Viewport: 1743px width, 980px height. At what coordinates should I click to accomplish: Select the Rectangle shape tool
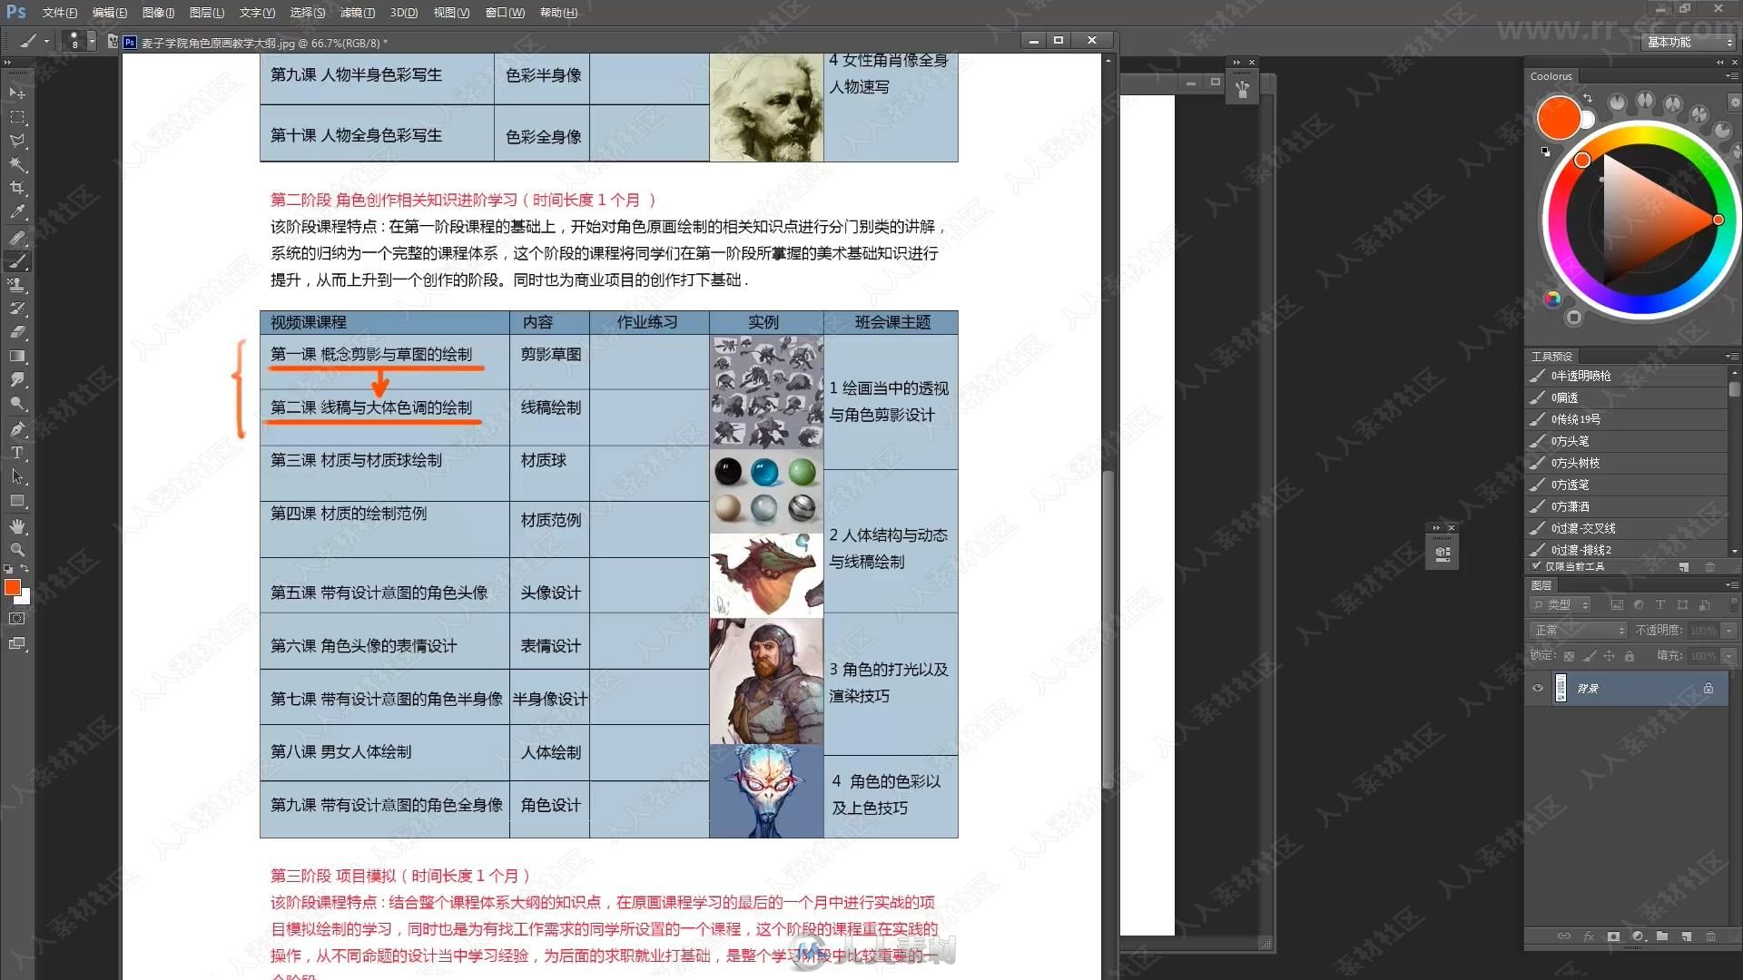16,500
